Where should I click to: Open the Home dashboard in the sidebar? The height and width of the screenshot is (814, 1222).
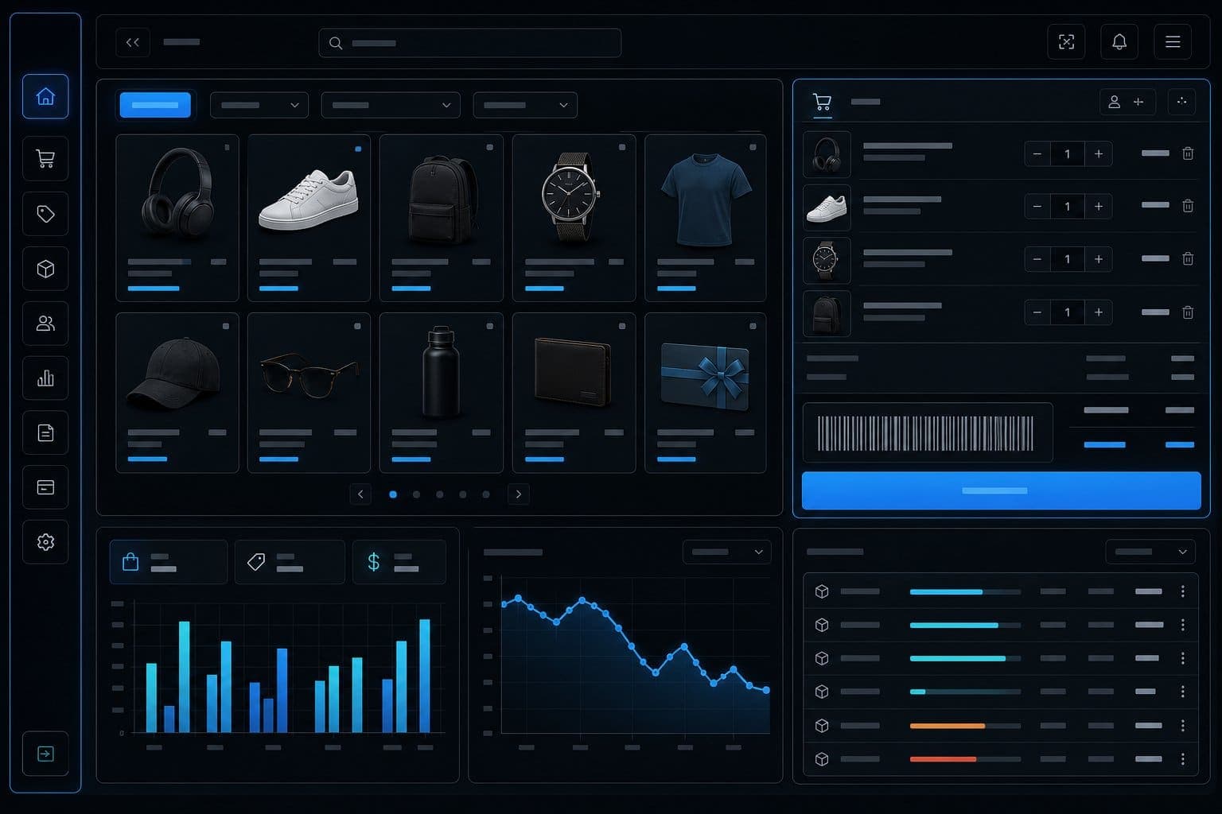(45, 96)
